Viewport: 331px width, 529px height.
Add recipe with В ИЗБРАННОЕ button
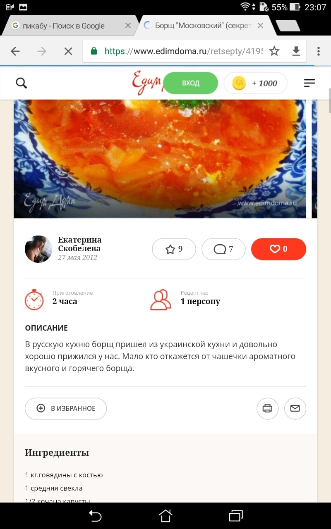66,408
